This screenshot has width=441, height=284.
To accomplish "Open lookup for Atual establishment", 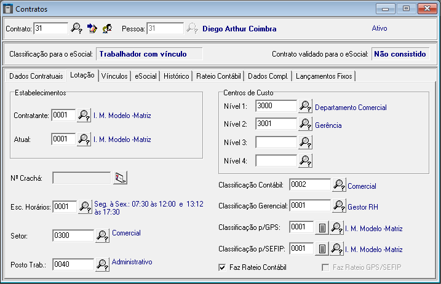I will 84,139.
